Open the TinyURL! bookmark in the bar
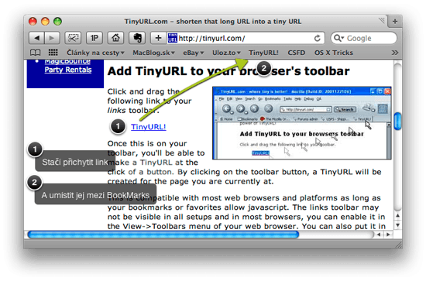Image resolution: width=426 pixels, height=281 pixels. [263, 53]
